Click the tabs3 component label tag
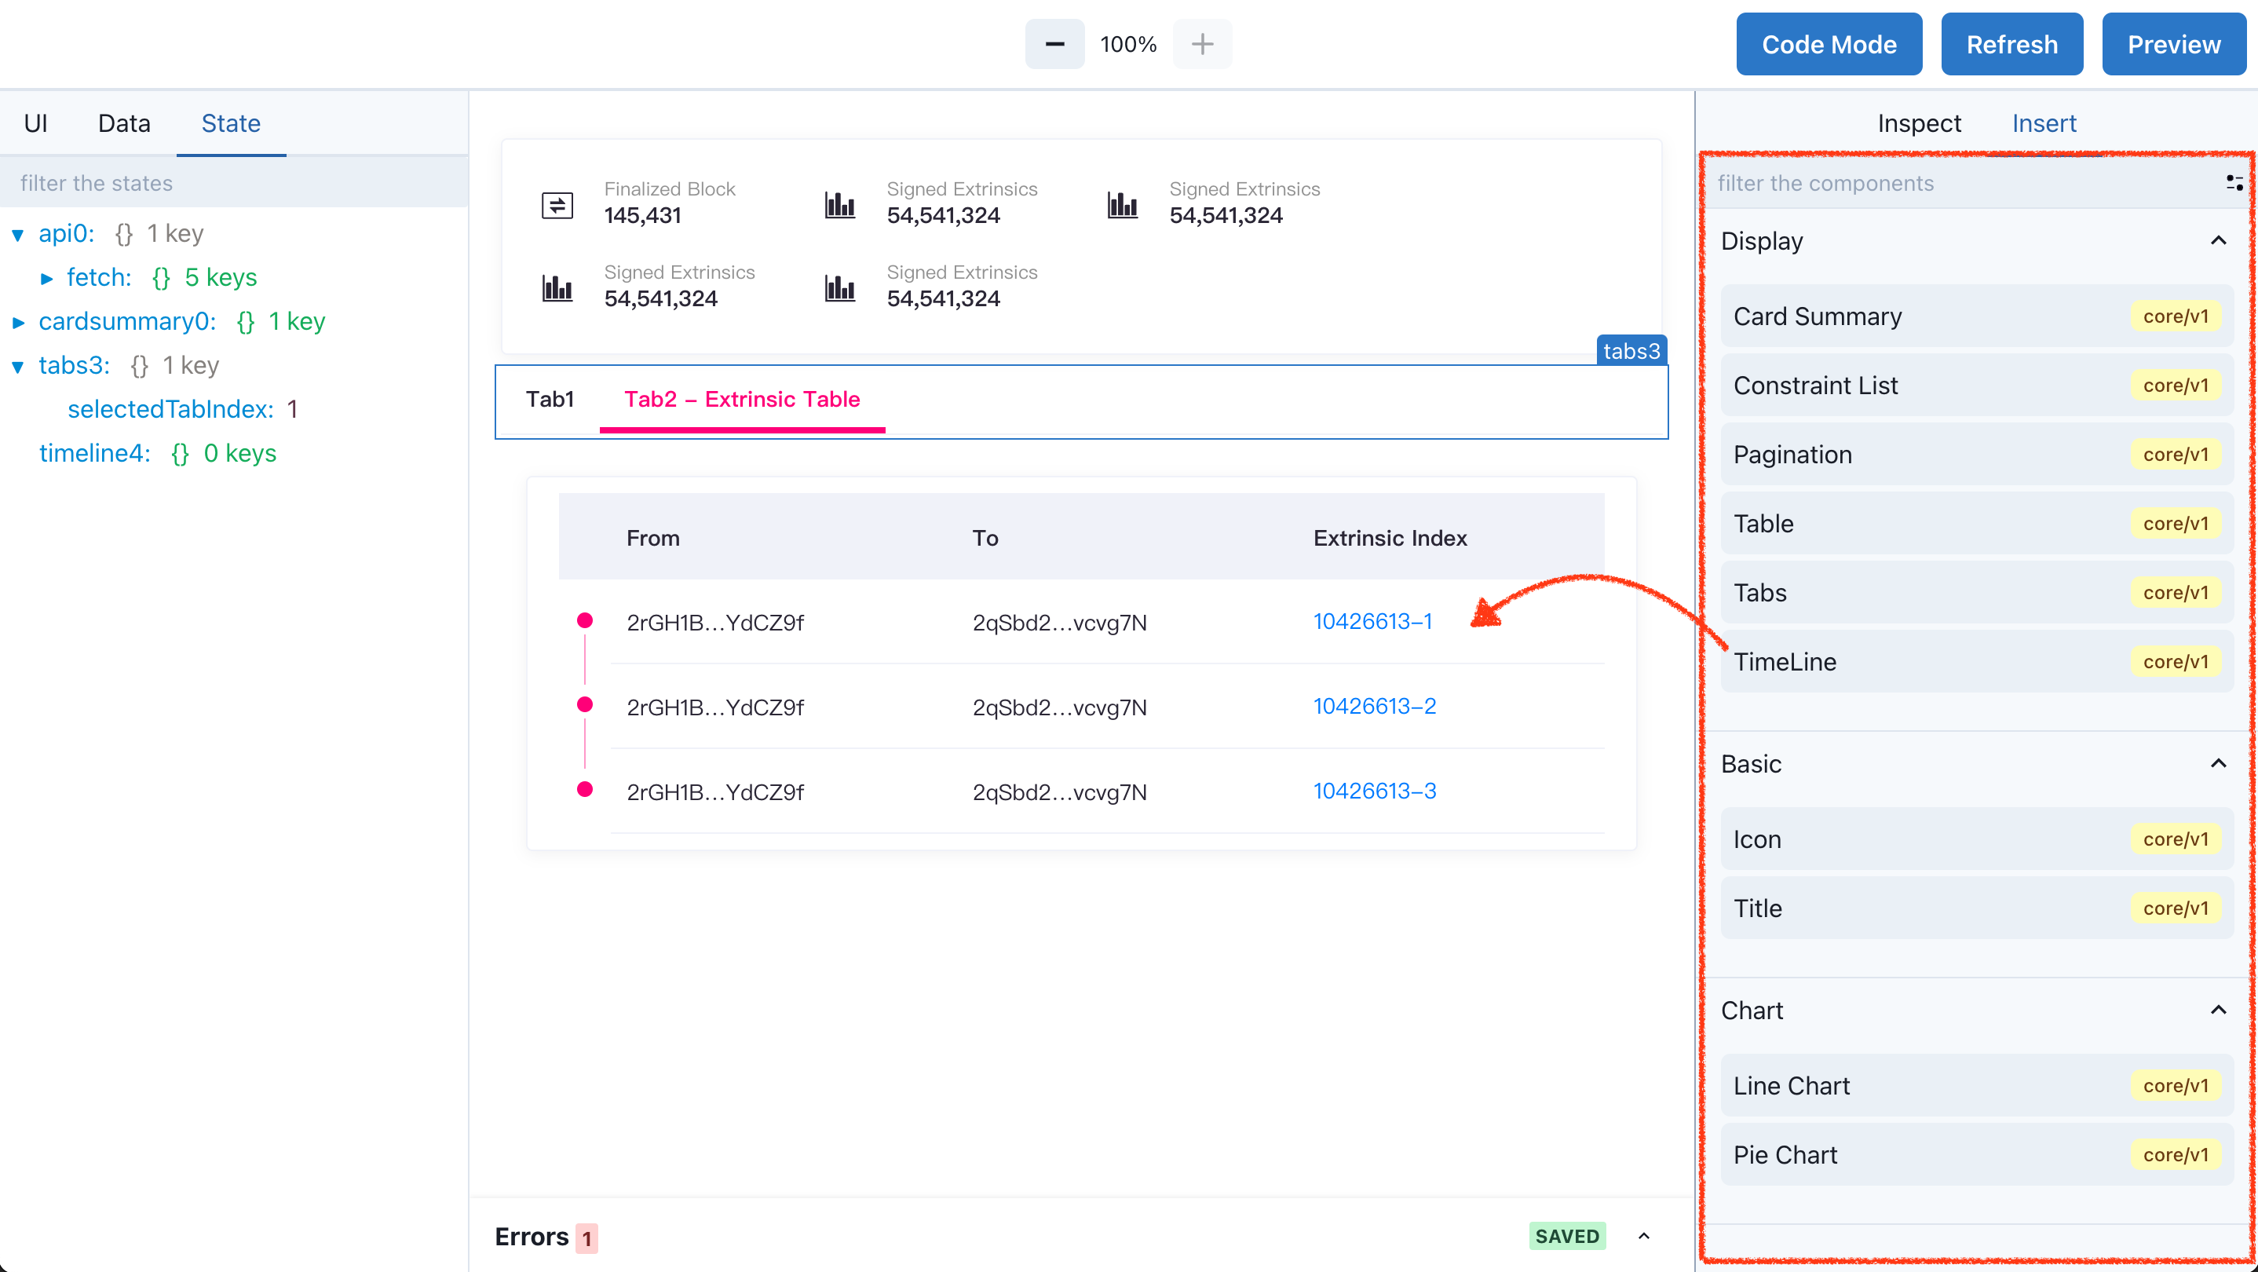The width and height of the screenshot is (2258, 1272). [x=1631, y=351]
